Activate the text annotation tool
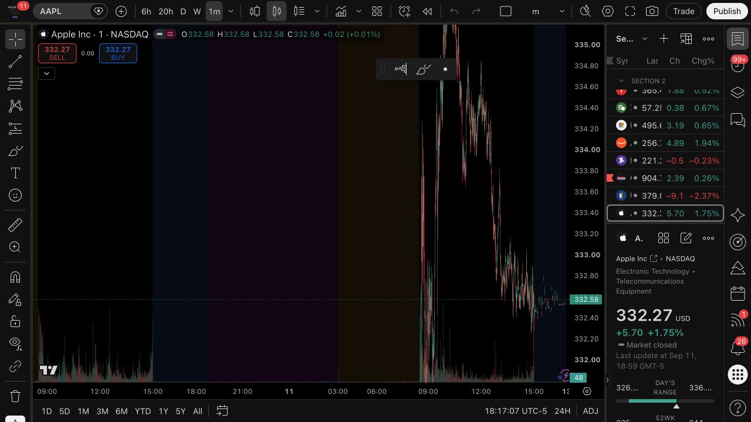This screenshot has height=422, width=751. point(15,173)
